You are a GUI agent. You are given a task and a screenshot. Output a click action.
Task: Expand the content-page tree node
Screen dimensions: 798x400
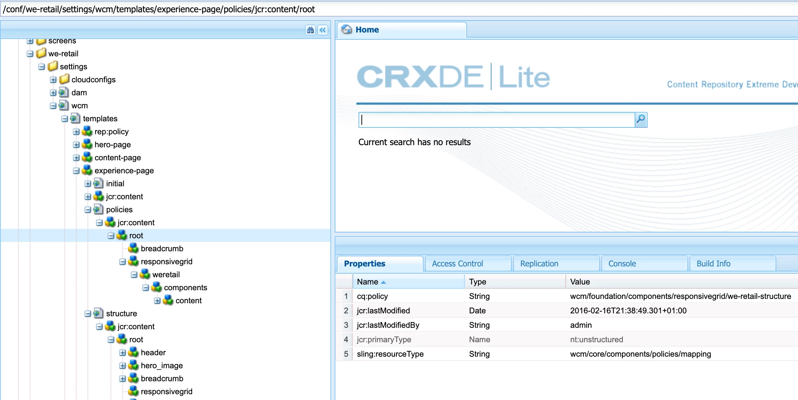[76, 158]
